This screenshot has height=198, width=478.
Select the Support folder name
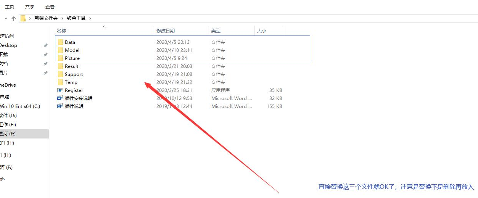[x=74, y=74]
